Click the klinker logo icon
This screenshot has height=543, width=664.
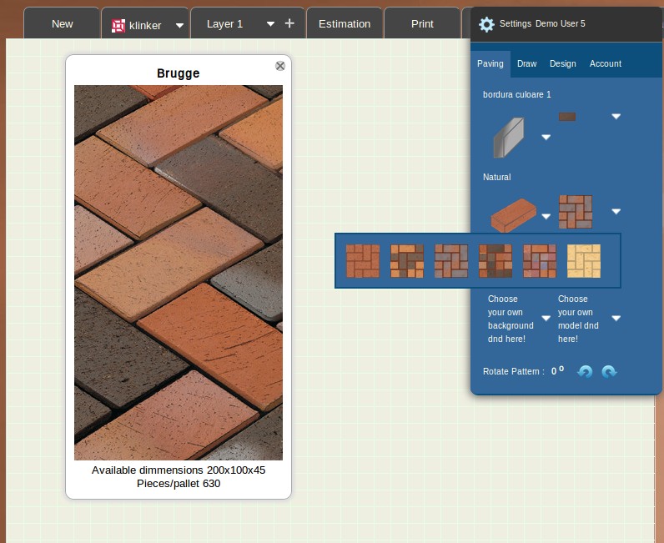click(118, 25)
